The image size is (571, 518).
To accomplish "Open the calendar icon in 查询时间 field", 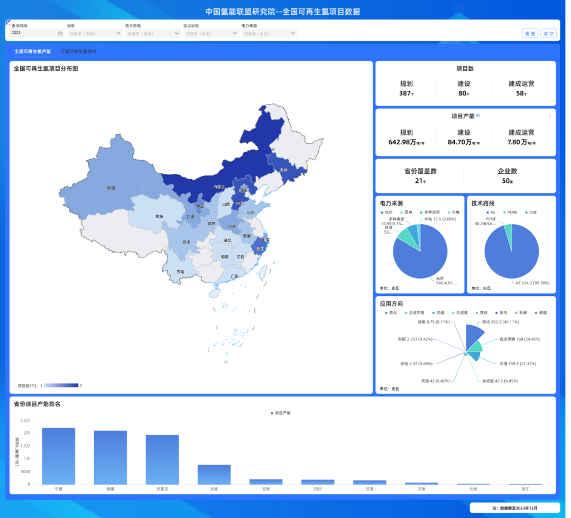I will [x=60, y=33].
